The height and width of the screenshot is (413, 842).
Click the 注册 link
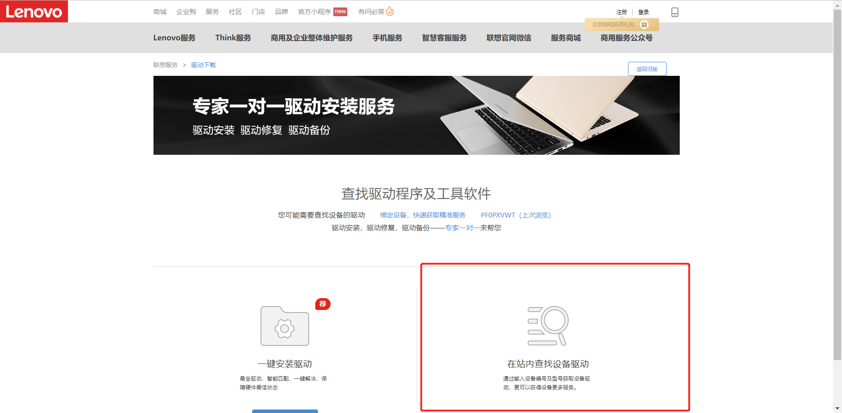621,12
